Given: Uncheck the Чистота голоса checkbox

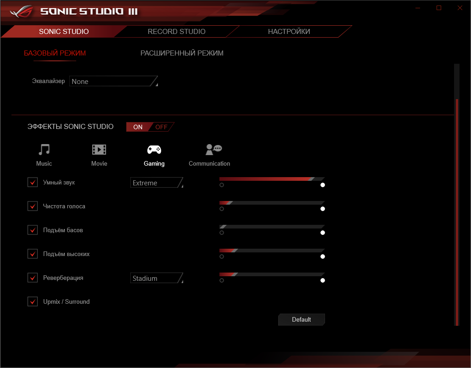Looking at the screenshot, I should click(x=33, y=206).
